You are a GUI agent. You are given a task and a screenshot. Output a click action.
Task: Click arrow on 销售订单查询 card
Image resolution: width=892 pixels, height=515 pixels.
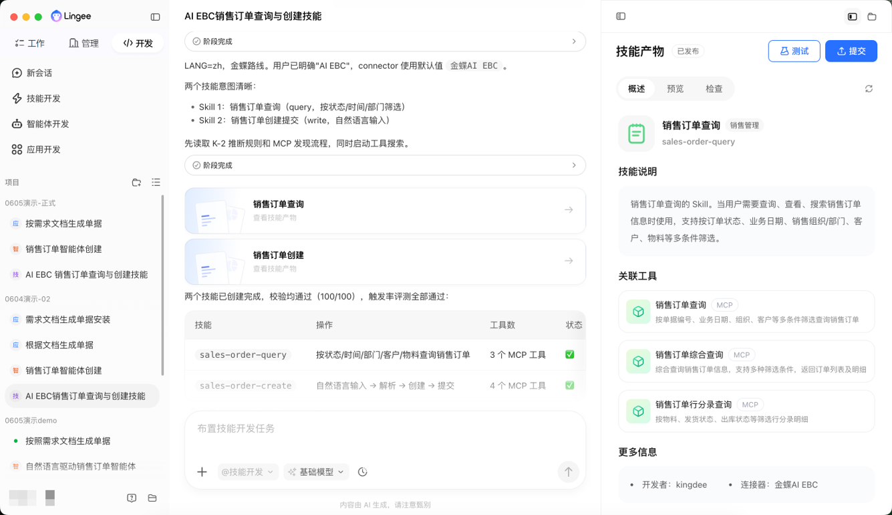click(x=569, y=210)
